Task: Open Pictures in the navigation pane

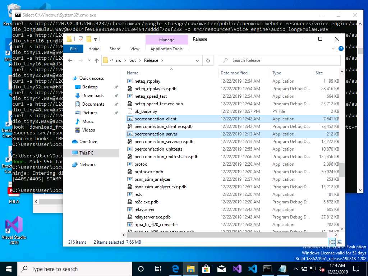Action: click(x=89, y=112)
